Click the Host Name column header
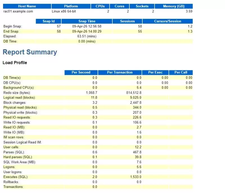This screenshot has height=193, width=225. (x=27, y=6)
